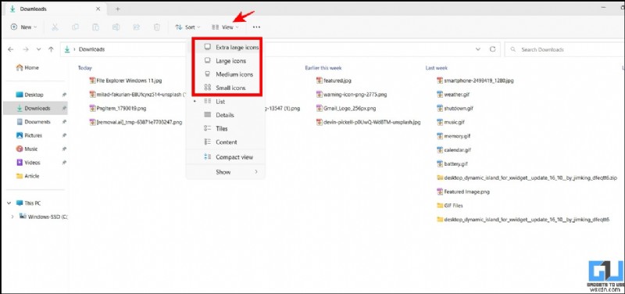Select Featured Image.png file
625x294 pixels.
463,192
